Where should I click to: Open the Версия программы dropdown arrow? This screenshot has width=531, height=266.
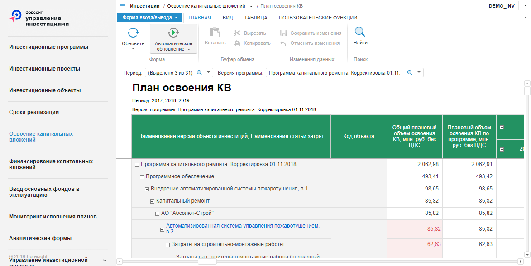click(x=419, y=72)
